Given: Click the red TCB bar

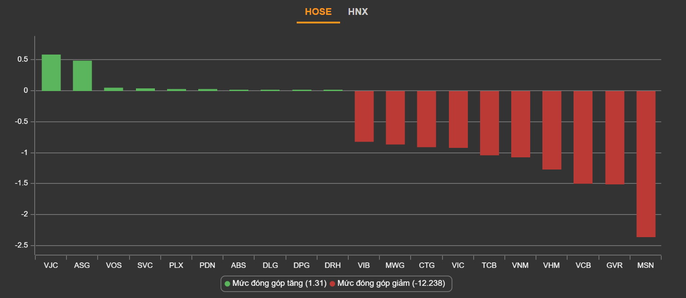Looking at the screenshot, I should coord(490,123).
